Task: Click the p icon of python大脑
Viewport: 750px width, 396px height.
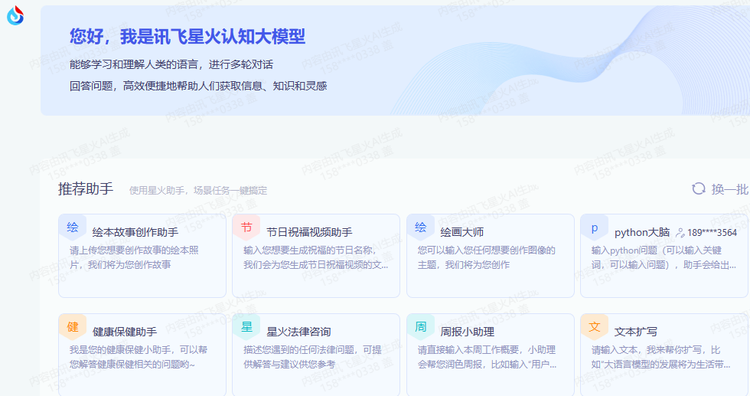Action: 595,227
